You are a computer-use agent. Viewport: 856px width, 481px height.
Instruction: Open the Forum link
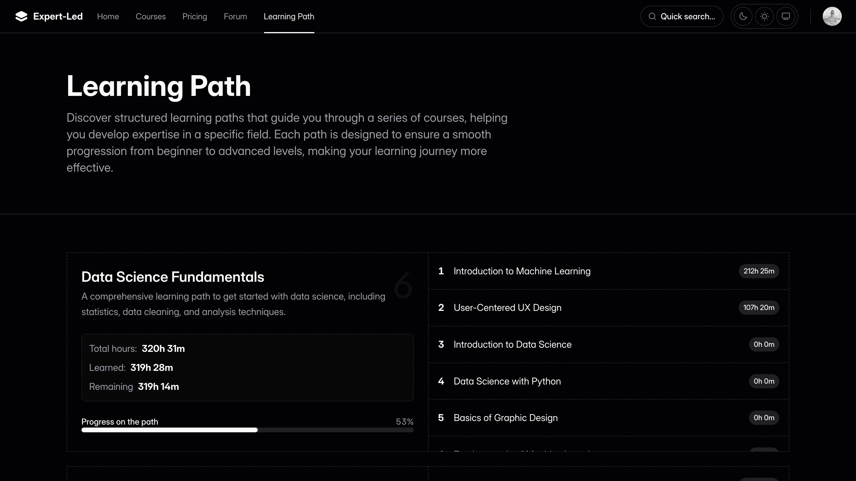[235, 16]
